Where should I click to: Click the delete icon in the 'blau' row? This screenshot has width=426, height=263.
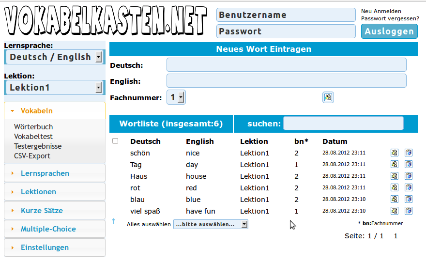click(x=409, y=200)
